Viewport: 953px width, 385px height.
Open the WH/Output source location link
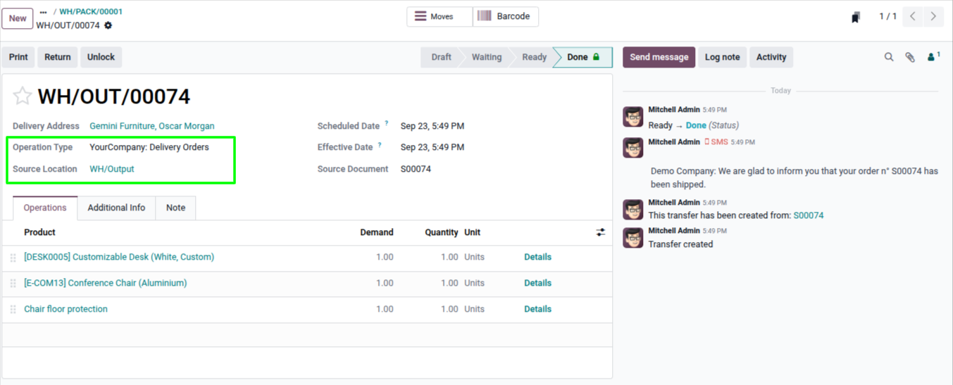pyautogui.click(x=112, y=169)
